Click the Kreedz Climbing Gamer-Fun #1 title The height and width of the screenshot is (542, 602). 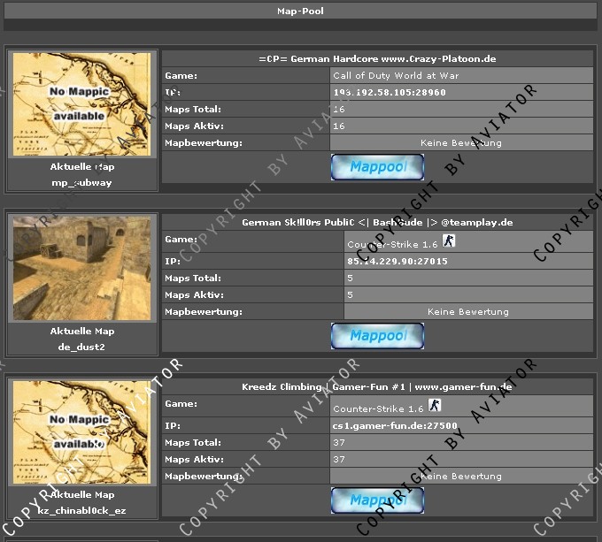[377, 386]
